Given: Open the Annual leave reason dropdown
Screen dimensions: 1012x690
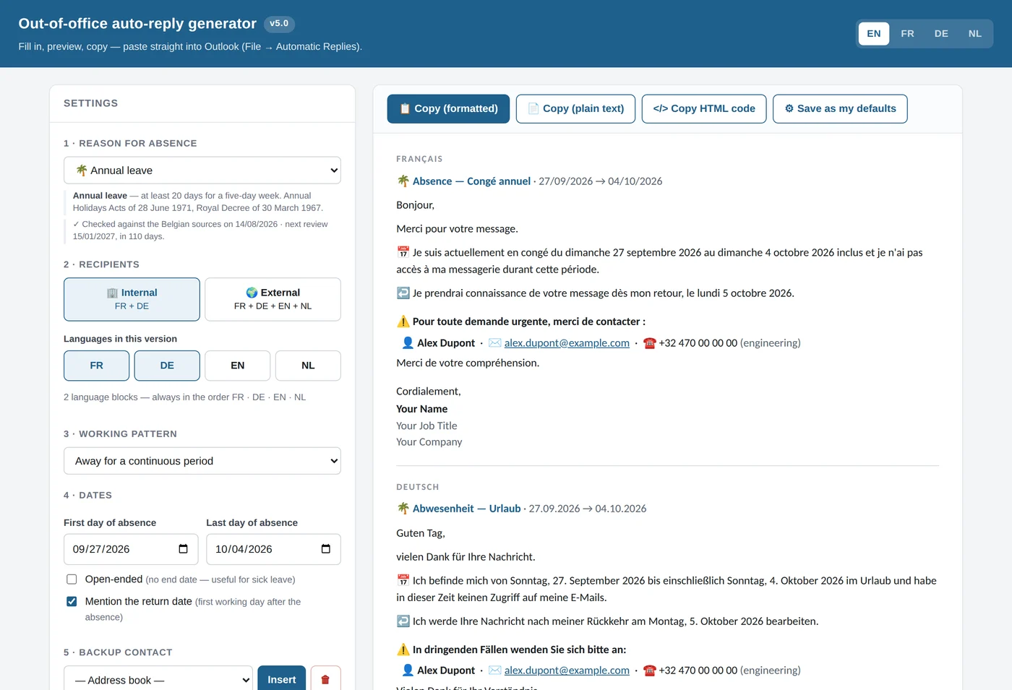Looking at the screenshot, I should (x=202, y=171).
